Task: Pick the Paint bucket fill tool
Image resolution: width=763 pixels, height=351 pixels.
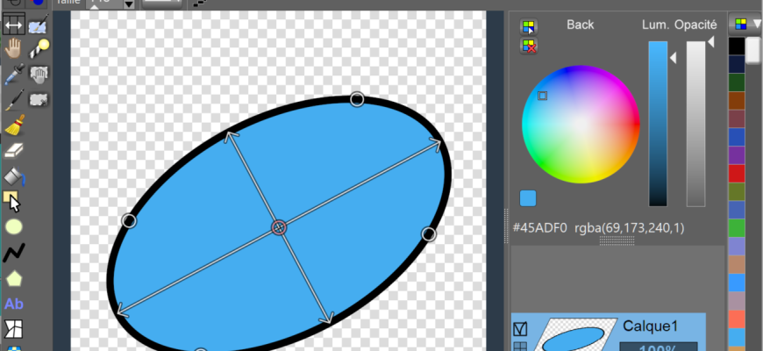Action: 14,176
